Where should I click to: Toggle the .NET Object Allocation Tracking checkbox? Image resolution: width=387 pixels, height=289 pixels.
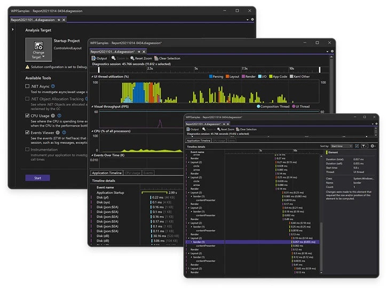[27, 99]
